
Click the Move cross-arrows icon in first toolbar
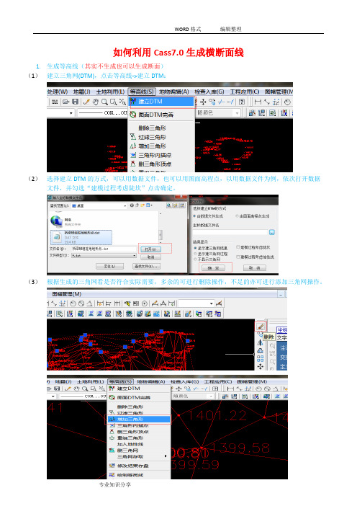pos(203,102)
